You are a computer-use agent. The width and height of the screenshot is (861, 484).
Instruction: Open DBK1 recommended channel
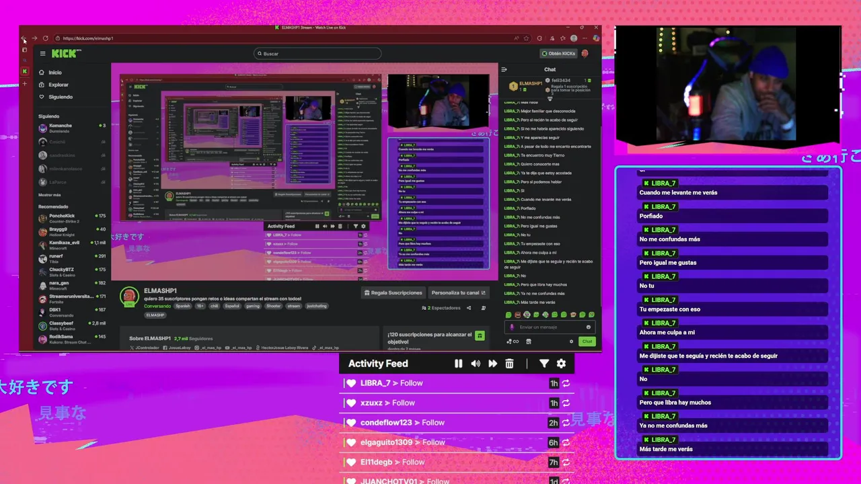(x=73, y=312)
